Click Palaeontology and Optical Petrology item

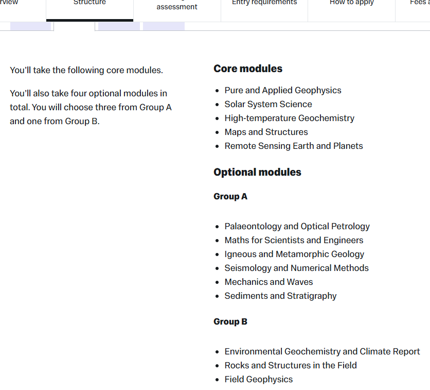coord(297,226)
